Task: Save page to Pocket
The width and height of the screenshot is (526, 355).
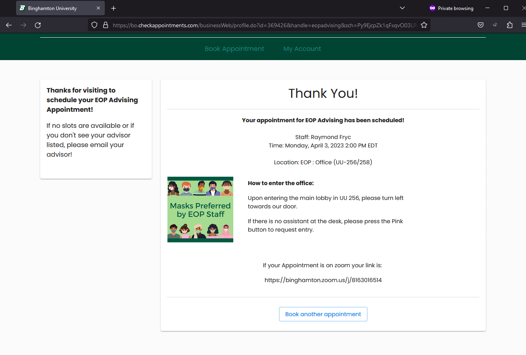Action: coord(481,25)
